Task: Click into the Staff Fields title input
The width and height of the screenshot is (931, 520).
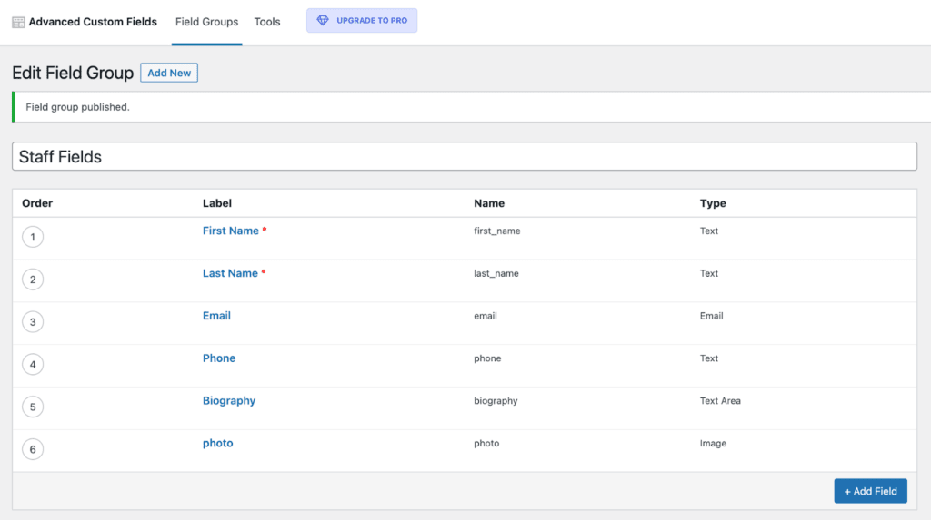Action: [464, 157]
